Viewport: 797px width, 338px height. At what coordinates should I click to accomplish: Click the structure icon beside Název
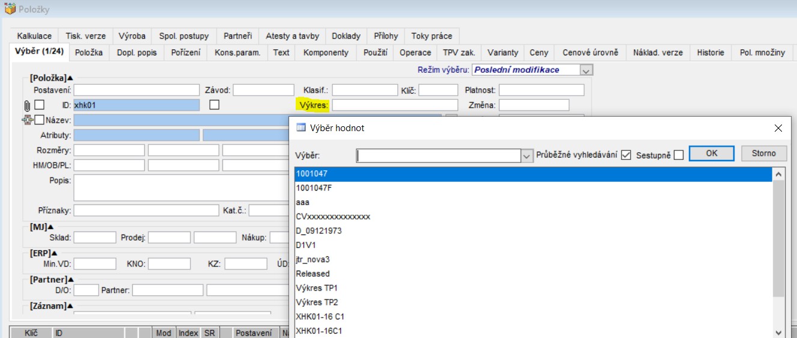tap(26, 120)
